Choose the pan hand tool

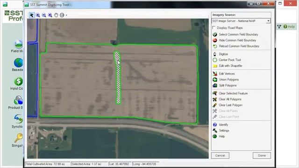(56, 15)
